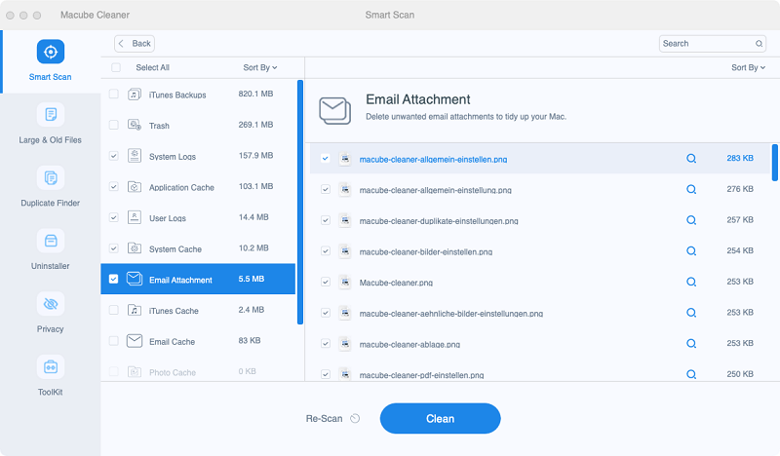
Task: Click the Email Cache envelope icon
Action: [x=135, y=341]
